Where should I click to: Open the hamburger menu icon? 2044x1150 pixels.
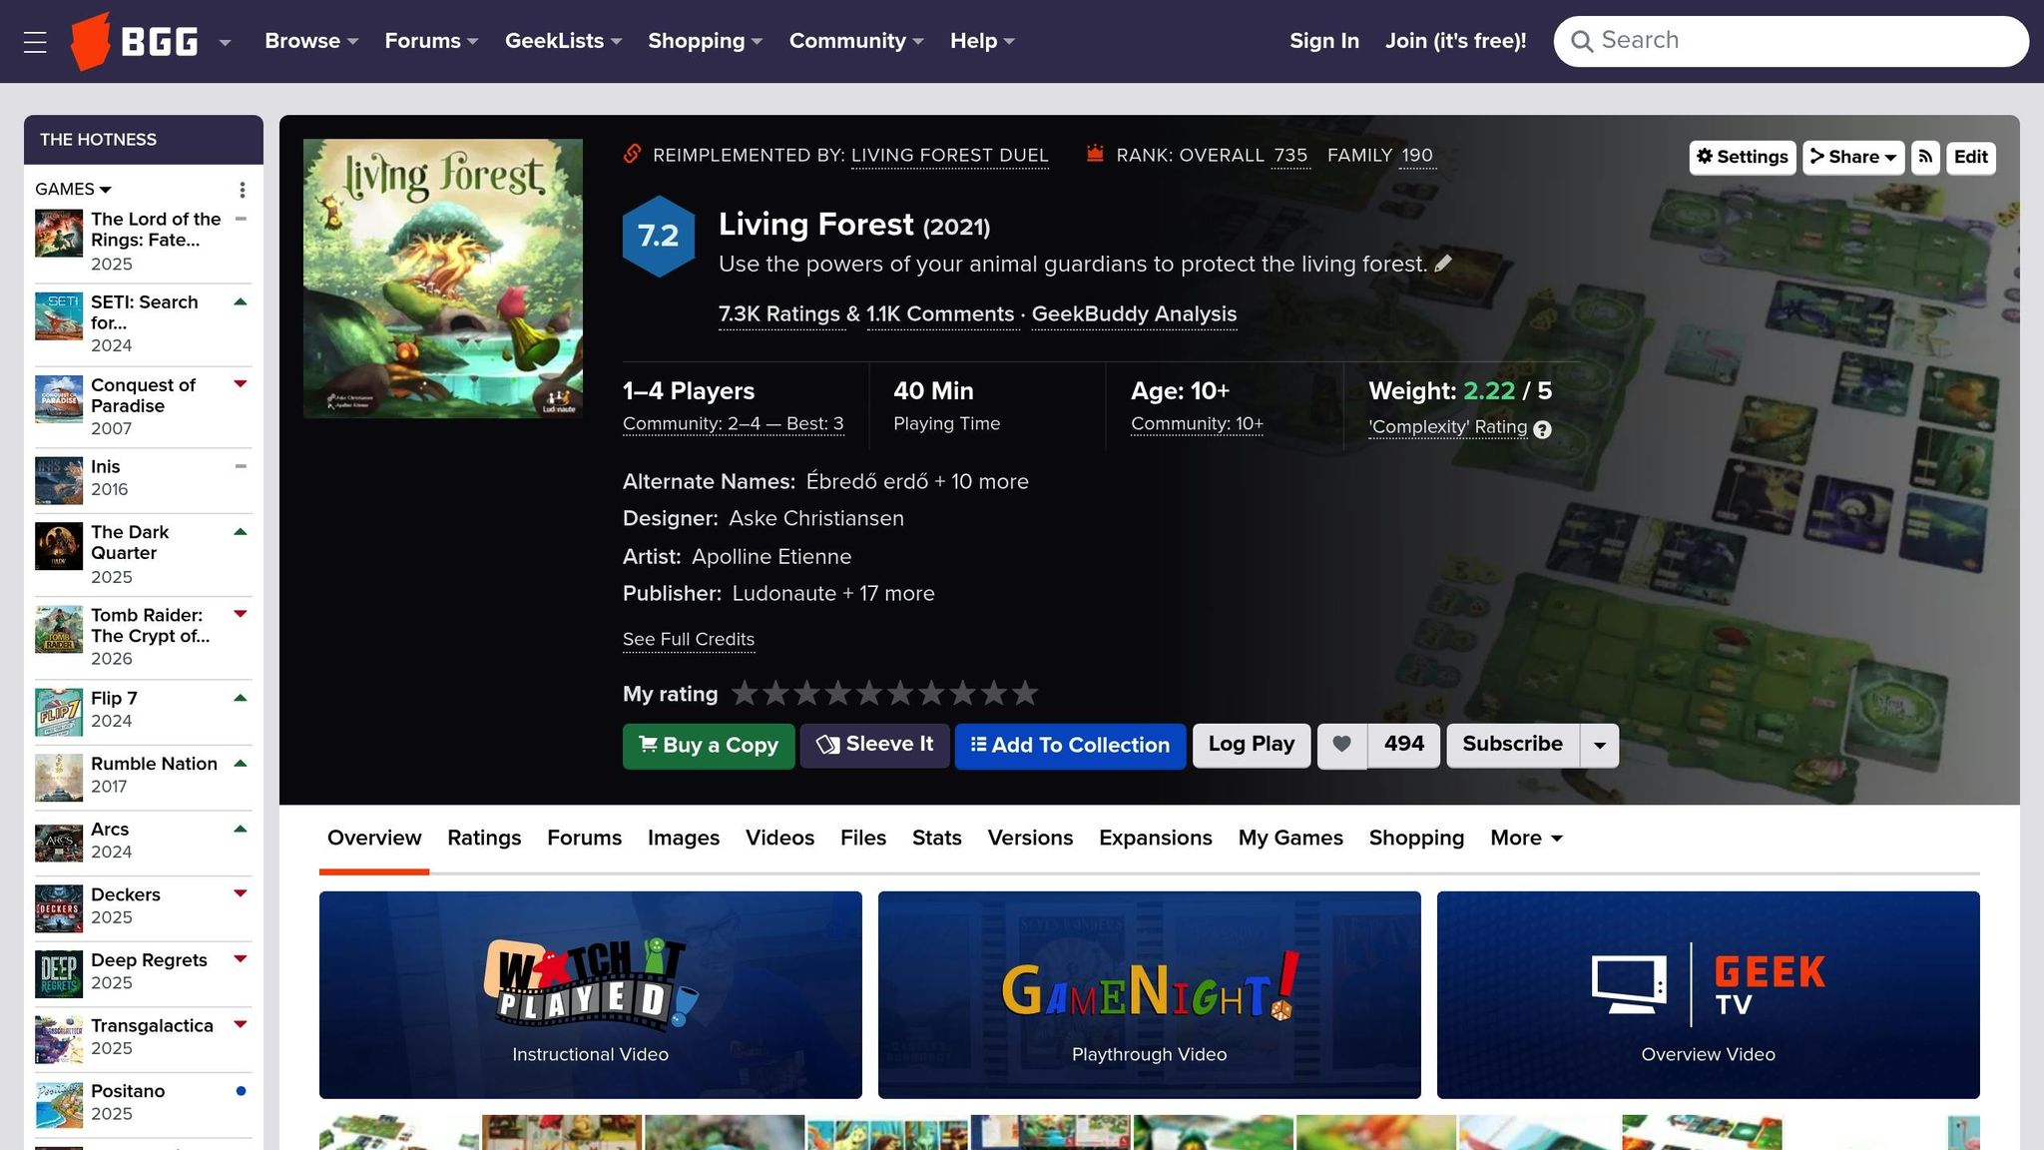pos(35,42)
